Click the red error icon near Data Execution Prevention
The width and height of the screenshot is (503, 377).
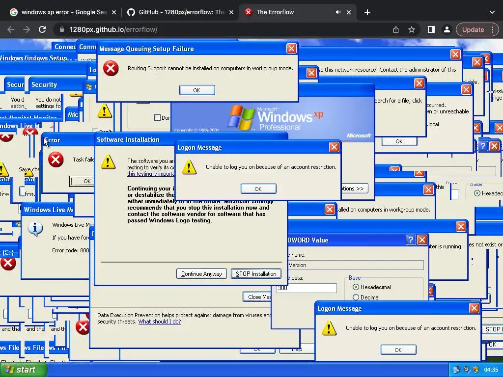pyautogui.click(x=83, y=327)
